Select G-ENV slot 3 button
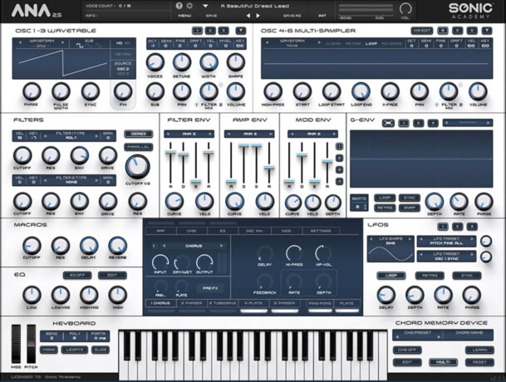This screenshot has width=506, height=382. click(433, 123)
